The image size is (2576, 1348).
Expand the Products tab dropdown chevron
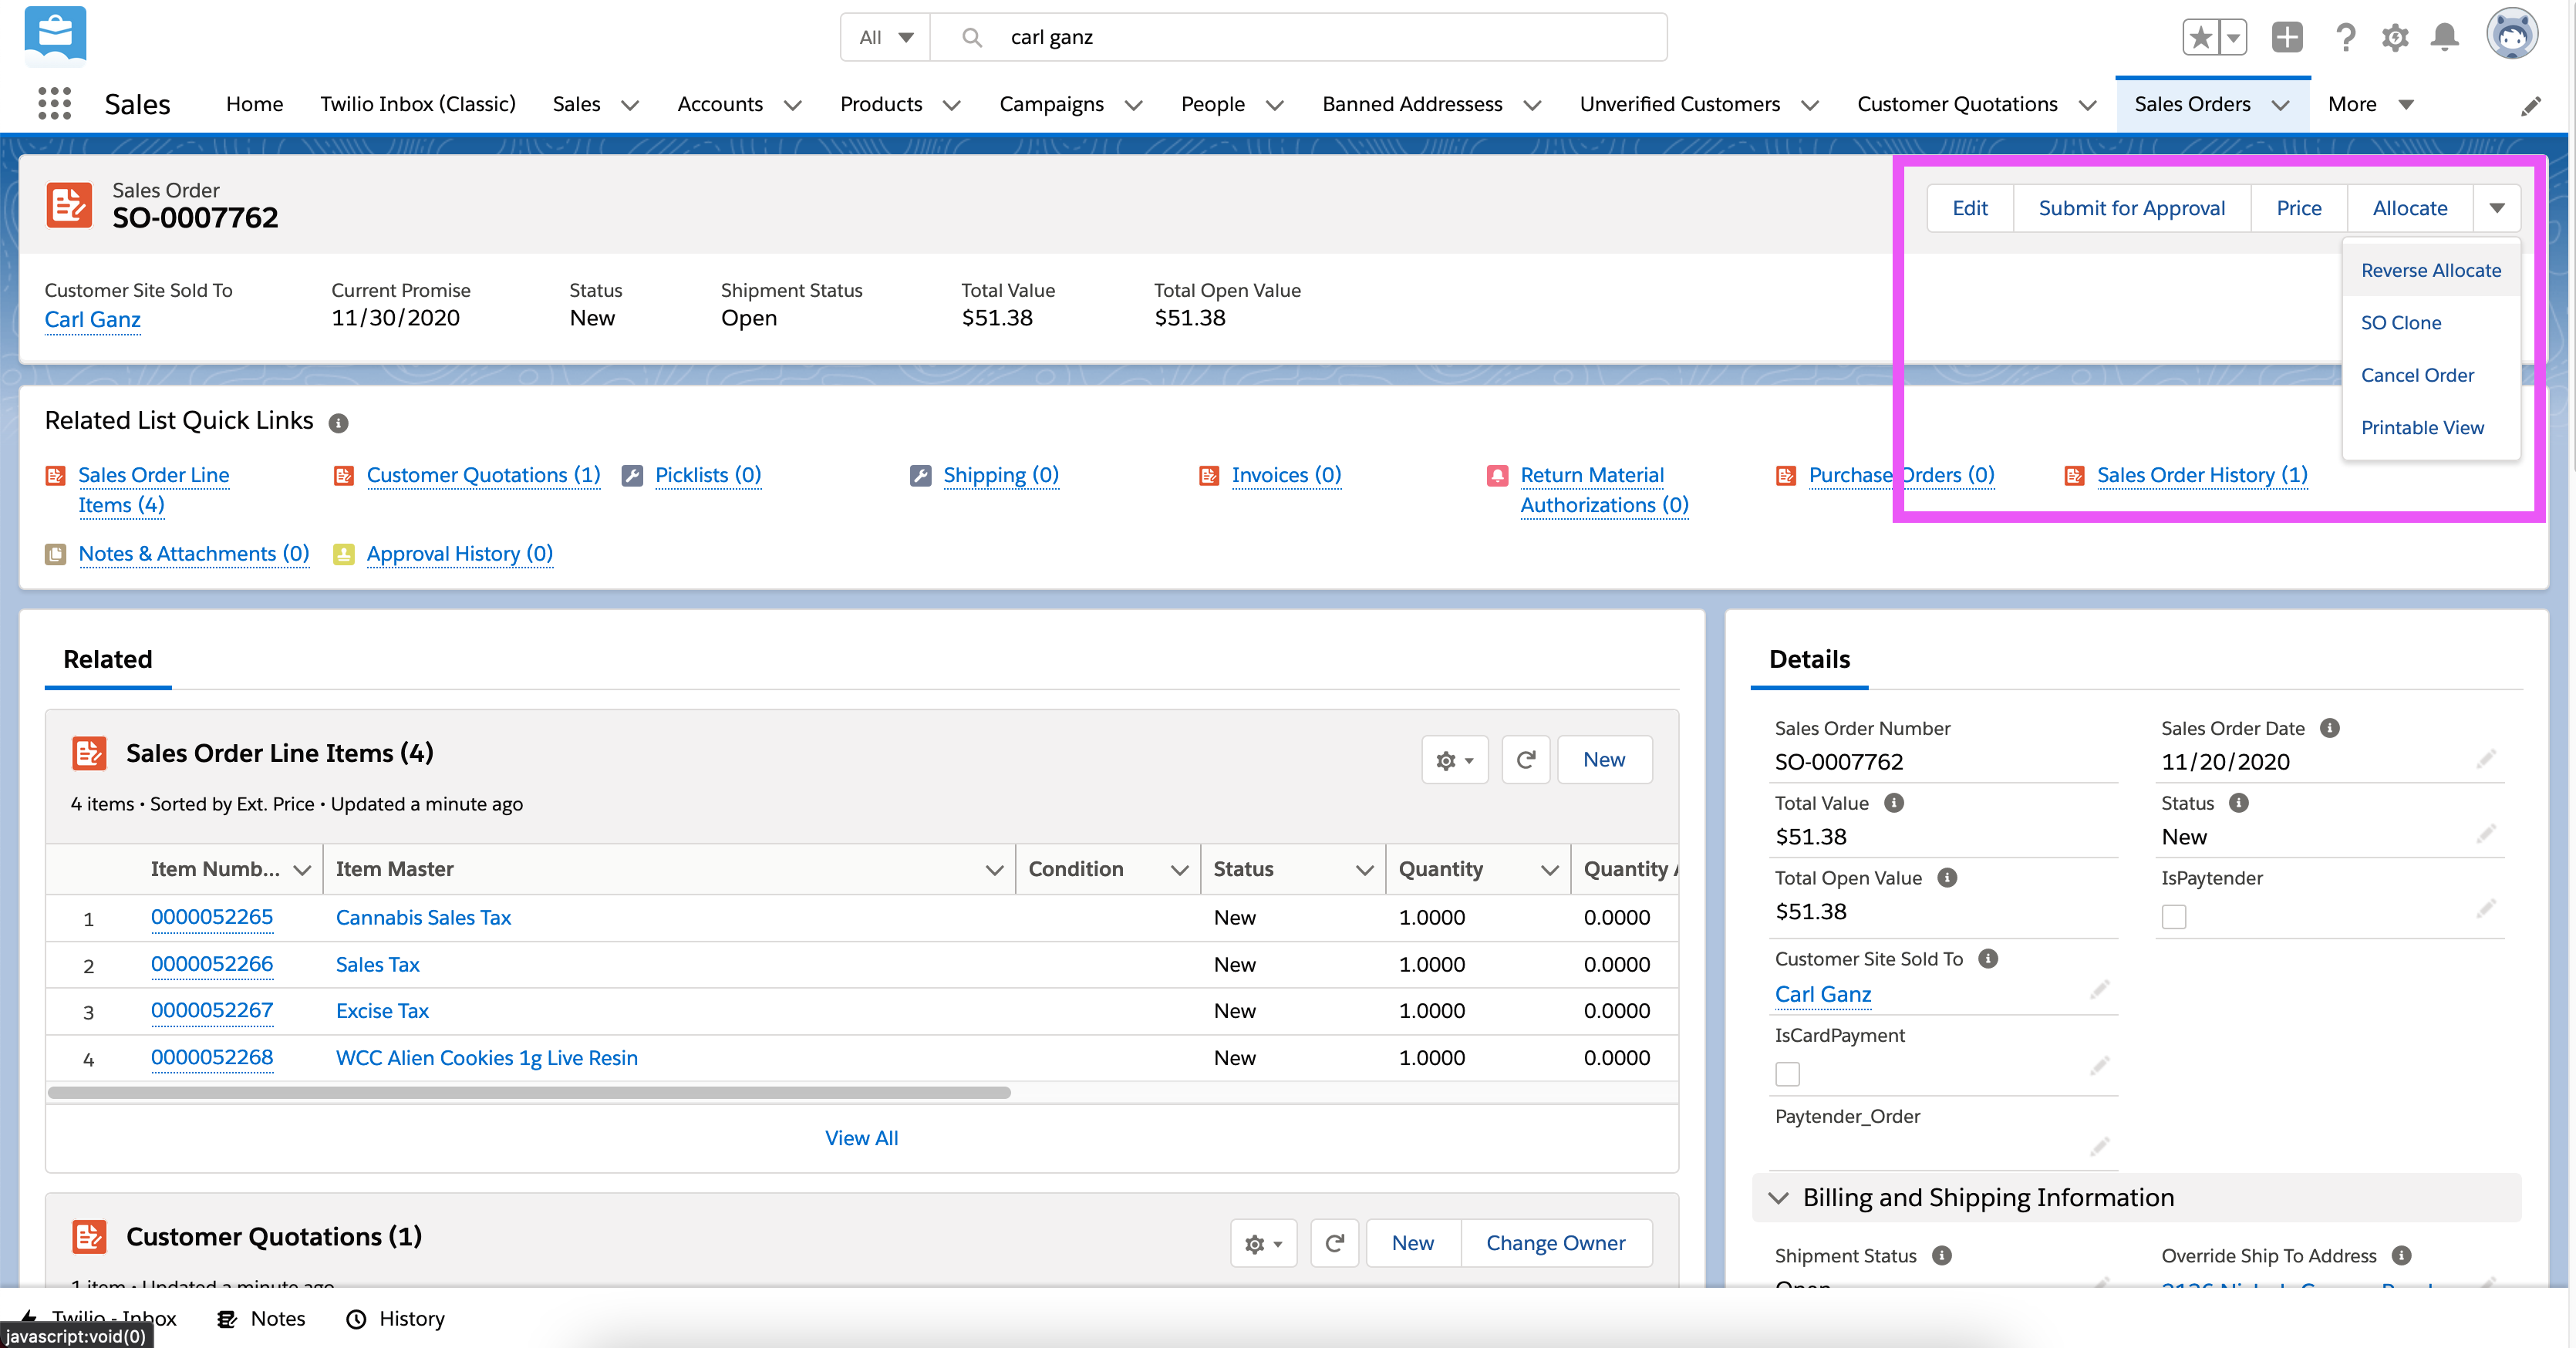pos(952,105)
